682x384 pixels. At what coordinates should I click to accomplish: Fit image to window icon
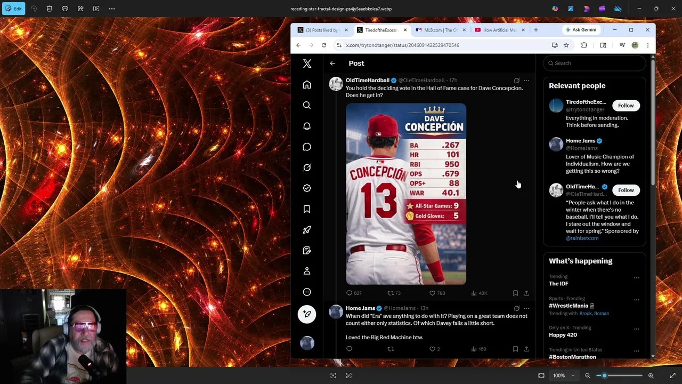point(541,375)
